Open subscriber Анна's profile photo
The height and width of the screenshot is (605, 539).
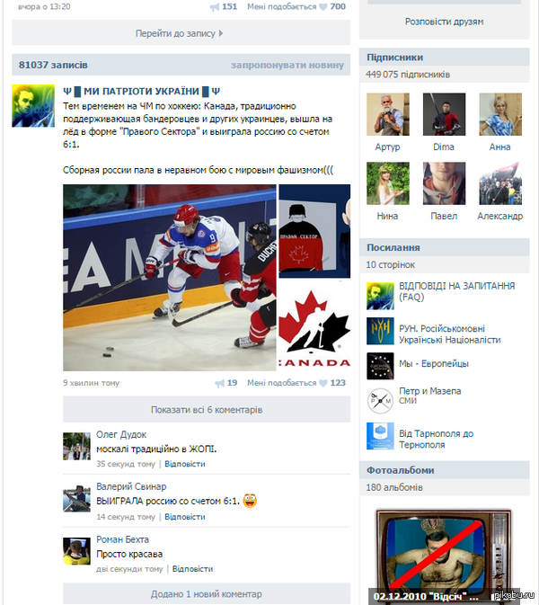pos(500,114)
